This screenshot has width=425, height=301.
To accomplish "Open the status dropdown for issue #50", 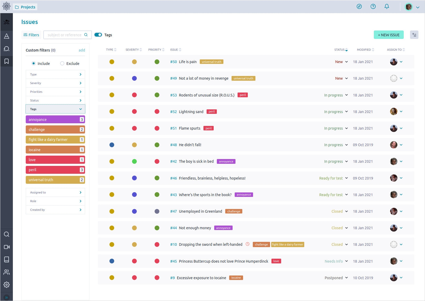I will tap(347, 62).
